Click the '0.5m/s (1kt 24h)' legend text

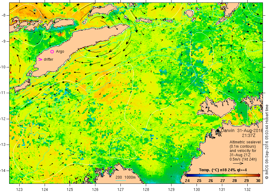pyautogui.click(x=243, y=159)
